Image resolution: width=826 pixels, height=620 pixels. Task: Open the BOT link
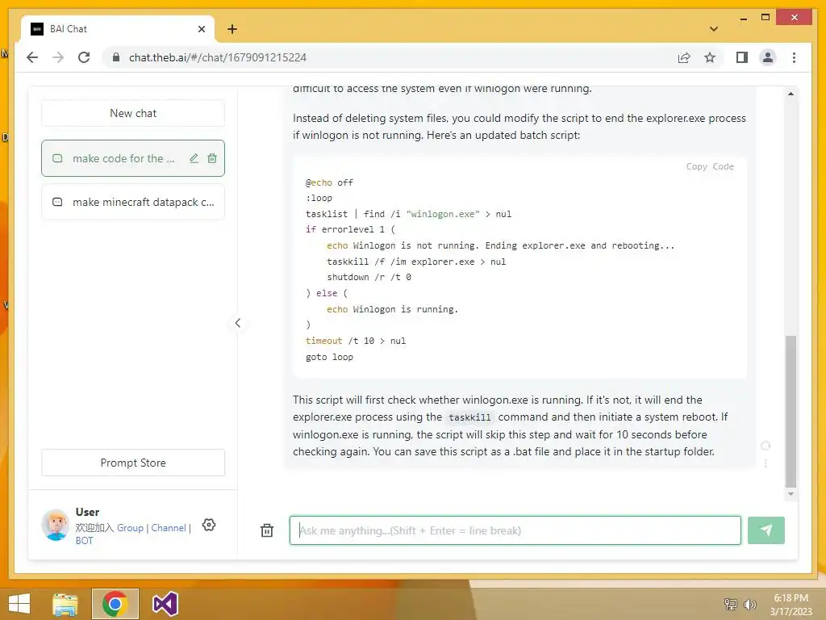coord(84,540)
